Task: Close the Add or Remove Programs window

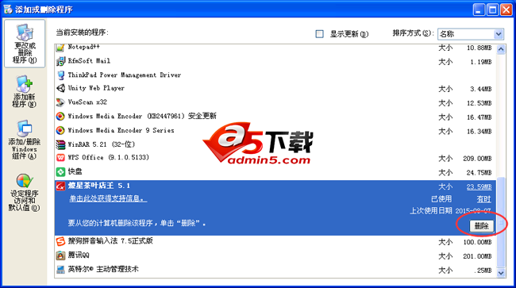Action: [506, 10]
